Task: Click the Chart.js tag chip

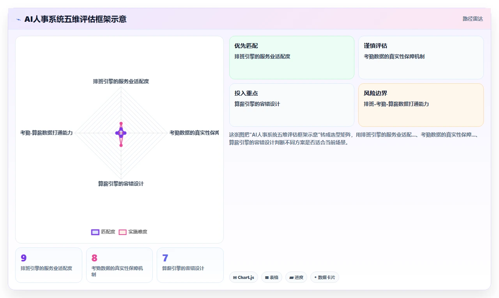Action: 244,277
